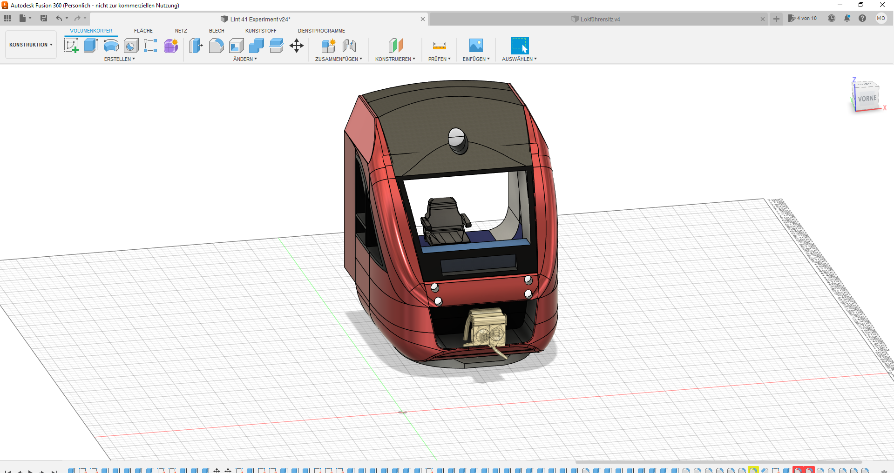Open the data panel grid icon
The width and height of the screenshot is (894, 473).
[x=7, y=18]
